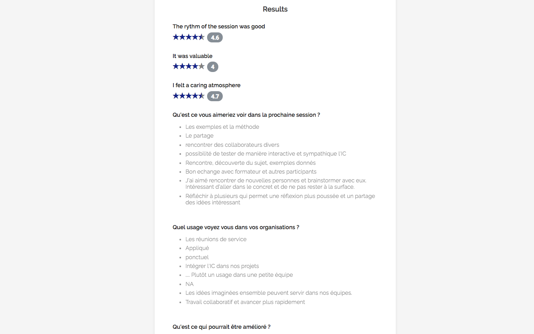The width and height of the screenshot is (534, 334).
Task: Click 'Qu'est ce vous aimeriez voir' question heading
Action: coord(246,115)
